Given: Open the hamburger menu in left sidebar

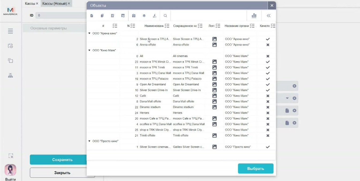Looking at the screenshot, I should pyautogui.click(x=10, y=31).
